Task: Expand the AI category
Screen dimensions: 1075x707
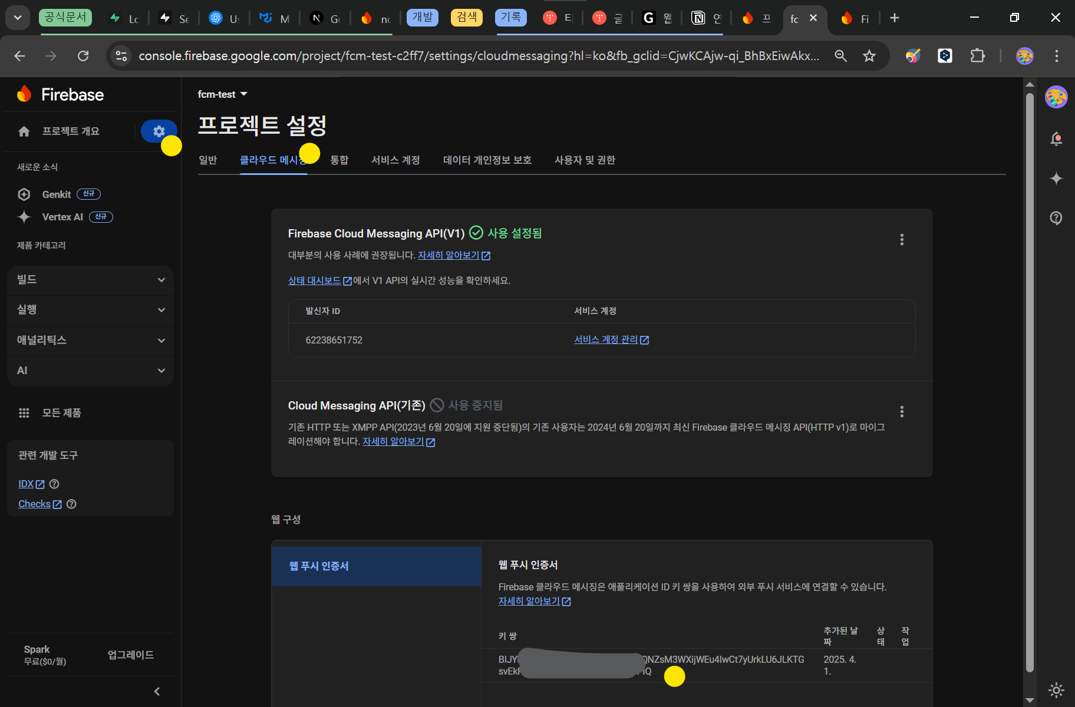Action: (x=90, y=371)
